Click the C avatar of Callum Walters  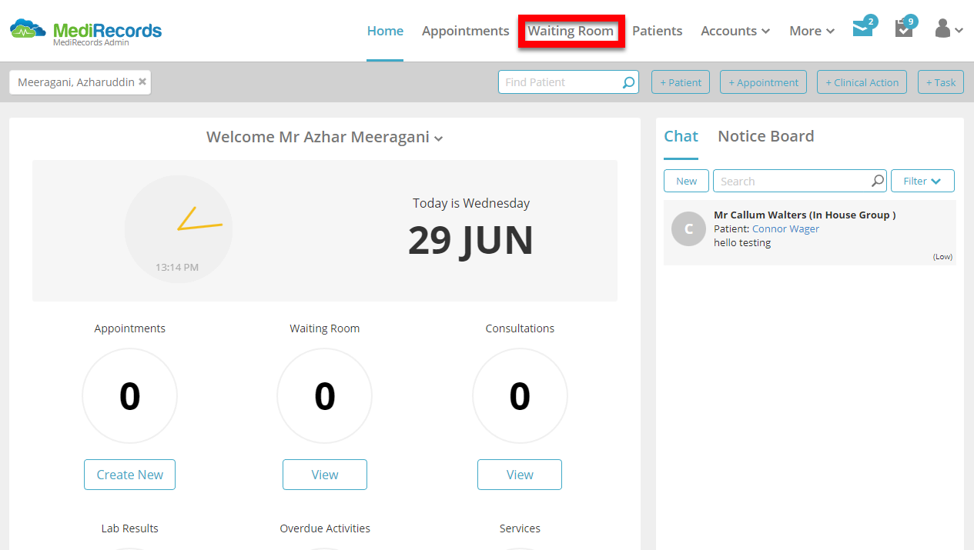[688, 228]
